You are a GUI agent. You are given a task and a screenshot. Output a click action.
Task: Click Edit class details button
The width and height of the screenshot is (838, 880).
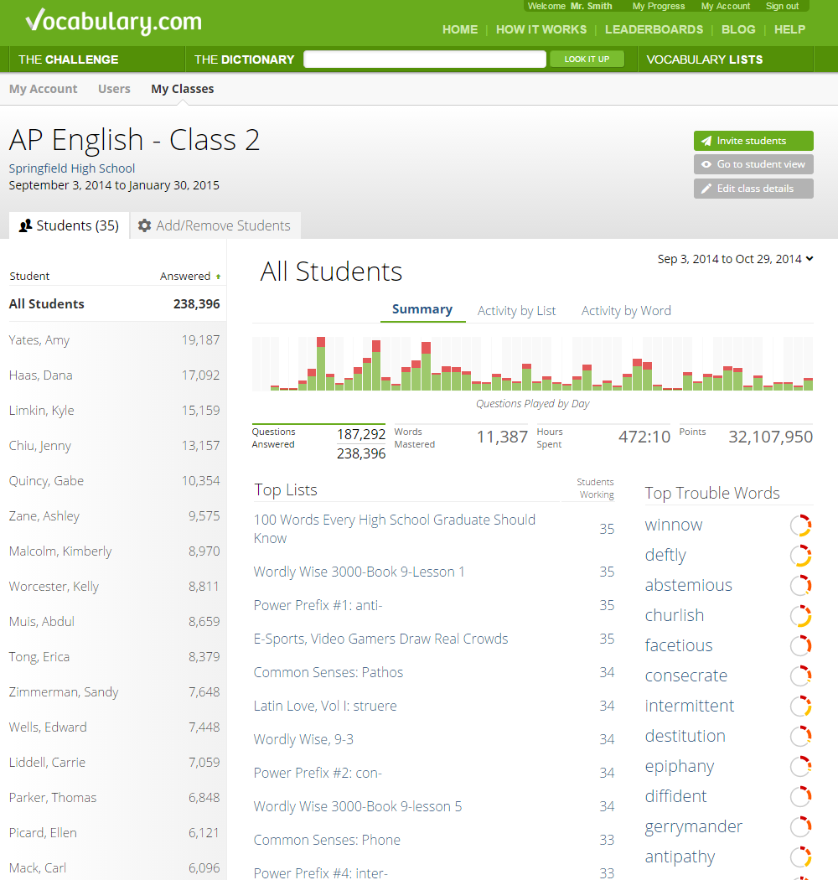(x=753, y=189)
